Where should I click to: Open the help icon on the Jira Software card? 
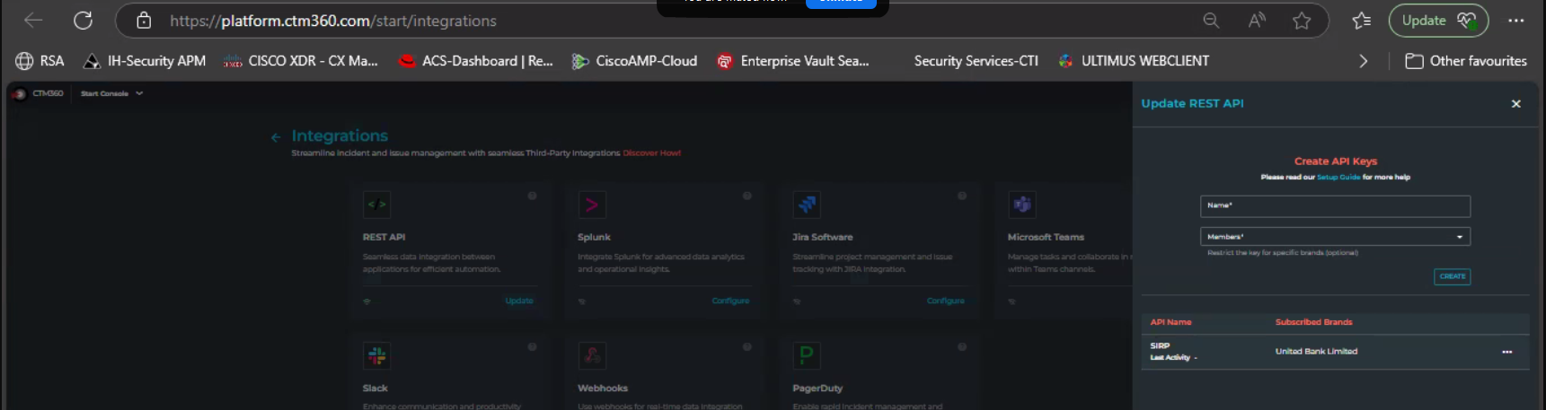(962, 196)
